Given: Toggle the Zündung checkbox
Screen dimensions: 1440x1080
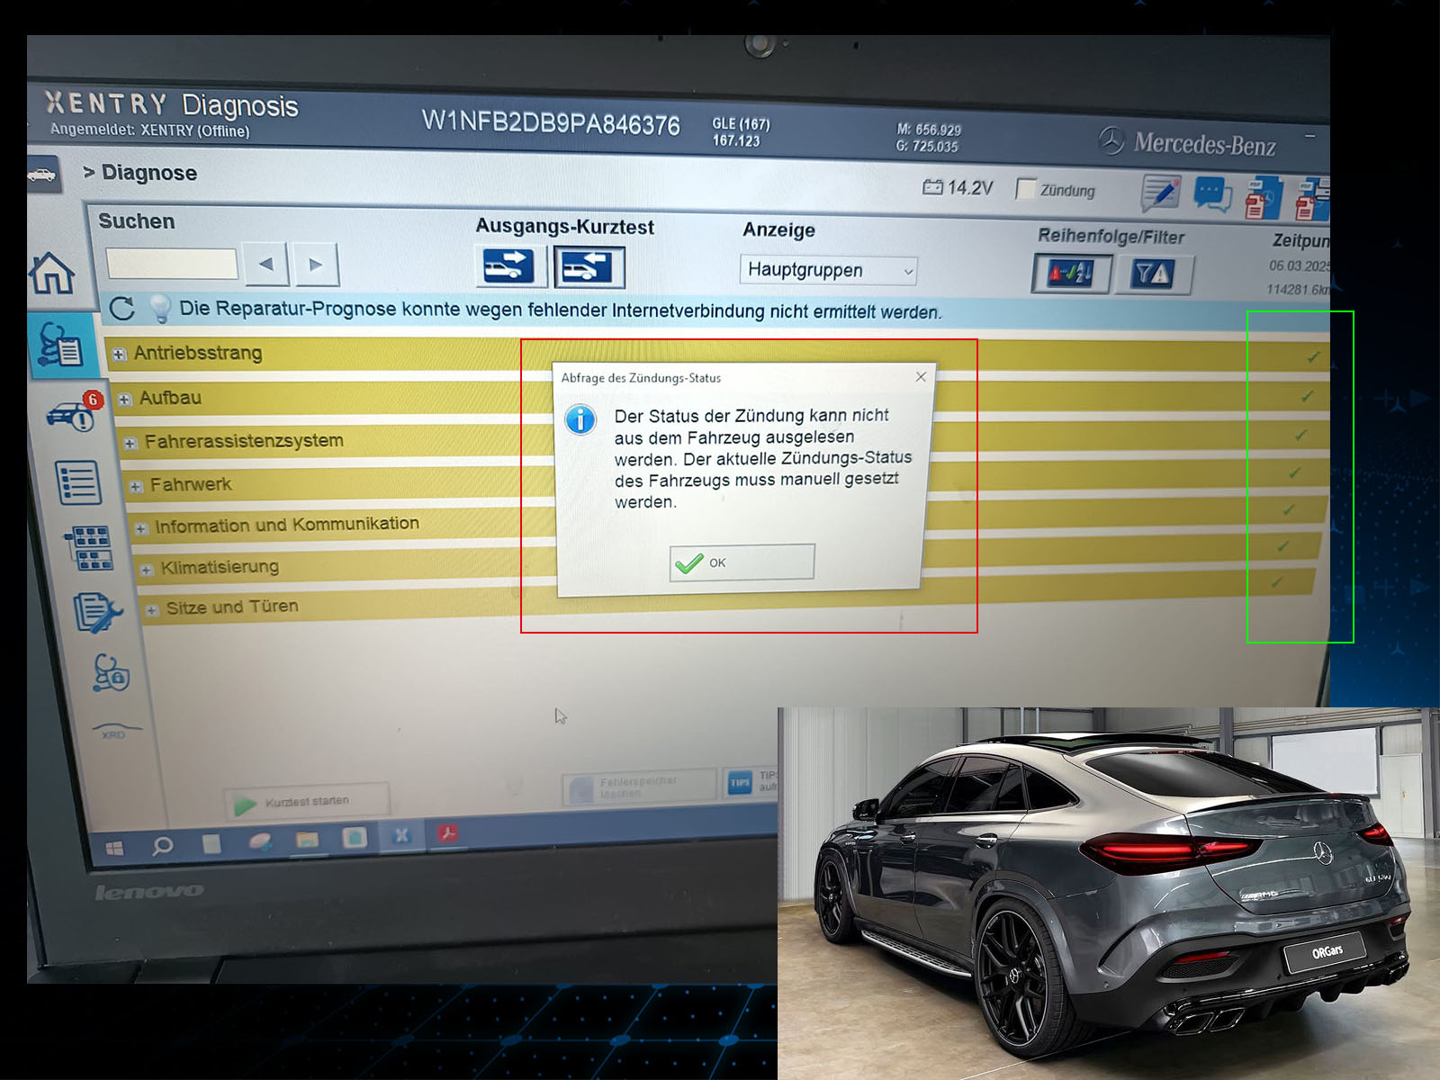Looking at the screenshot, I should tap(1026, 189).
